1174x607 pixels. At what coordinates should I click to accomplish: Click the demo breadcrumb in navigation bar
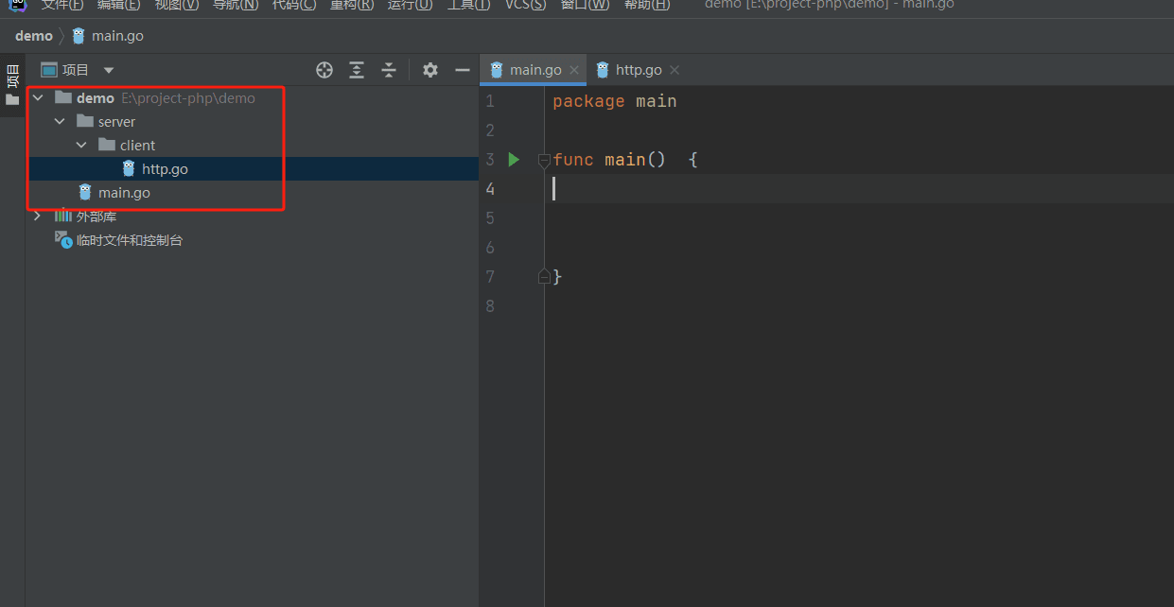[x=34, y=36]
